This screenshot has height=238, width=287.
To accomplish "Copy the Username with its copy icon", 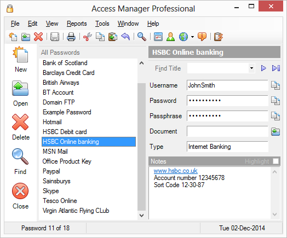I will tap(275, 85).
